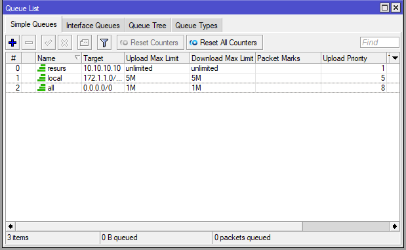
Task: Open the columns dropdown arrow in header
Action: [395, 58]
